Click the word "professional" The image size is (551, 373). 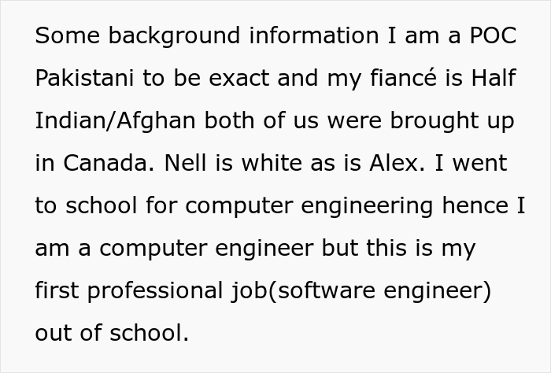point(155,291)
